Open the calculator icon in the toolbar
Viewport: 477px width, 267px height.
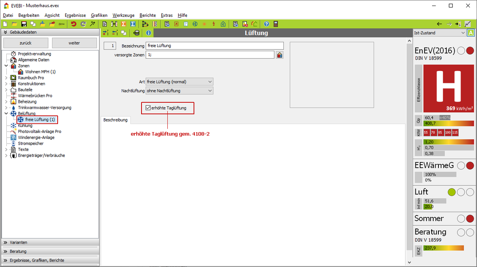276,24
